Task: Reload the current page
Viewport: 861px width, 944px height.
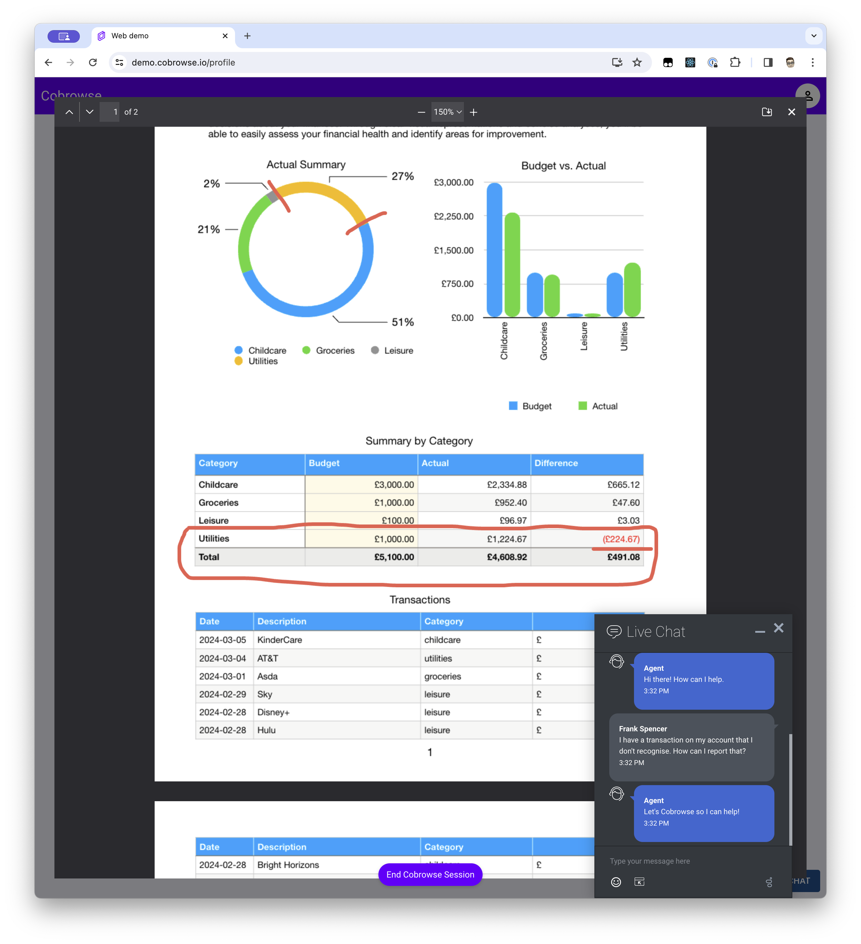Action: (x=93, y=62)
